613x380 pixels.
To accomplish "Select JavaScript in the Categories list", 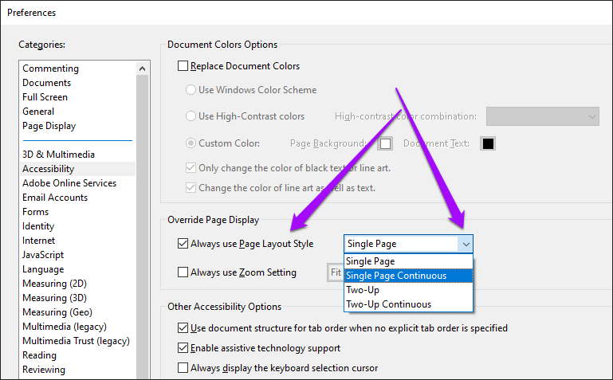I will pyautogui.click(x=43, y=255).
